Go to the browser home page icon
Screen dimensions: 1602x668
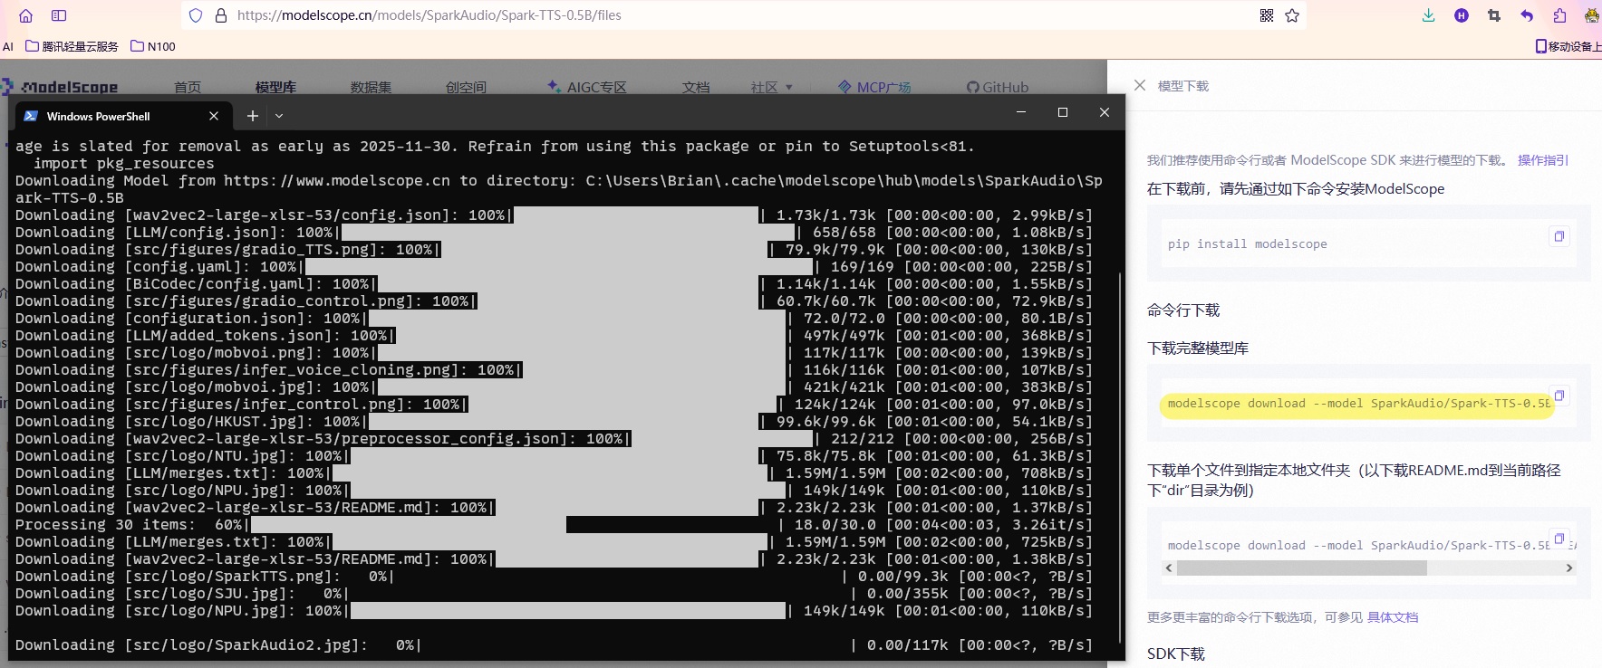click(x=25, y=15)
